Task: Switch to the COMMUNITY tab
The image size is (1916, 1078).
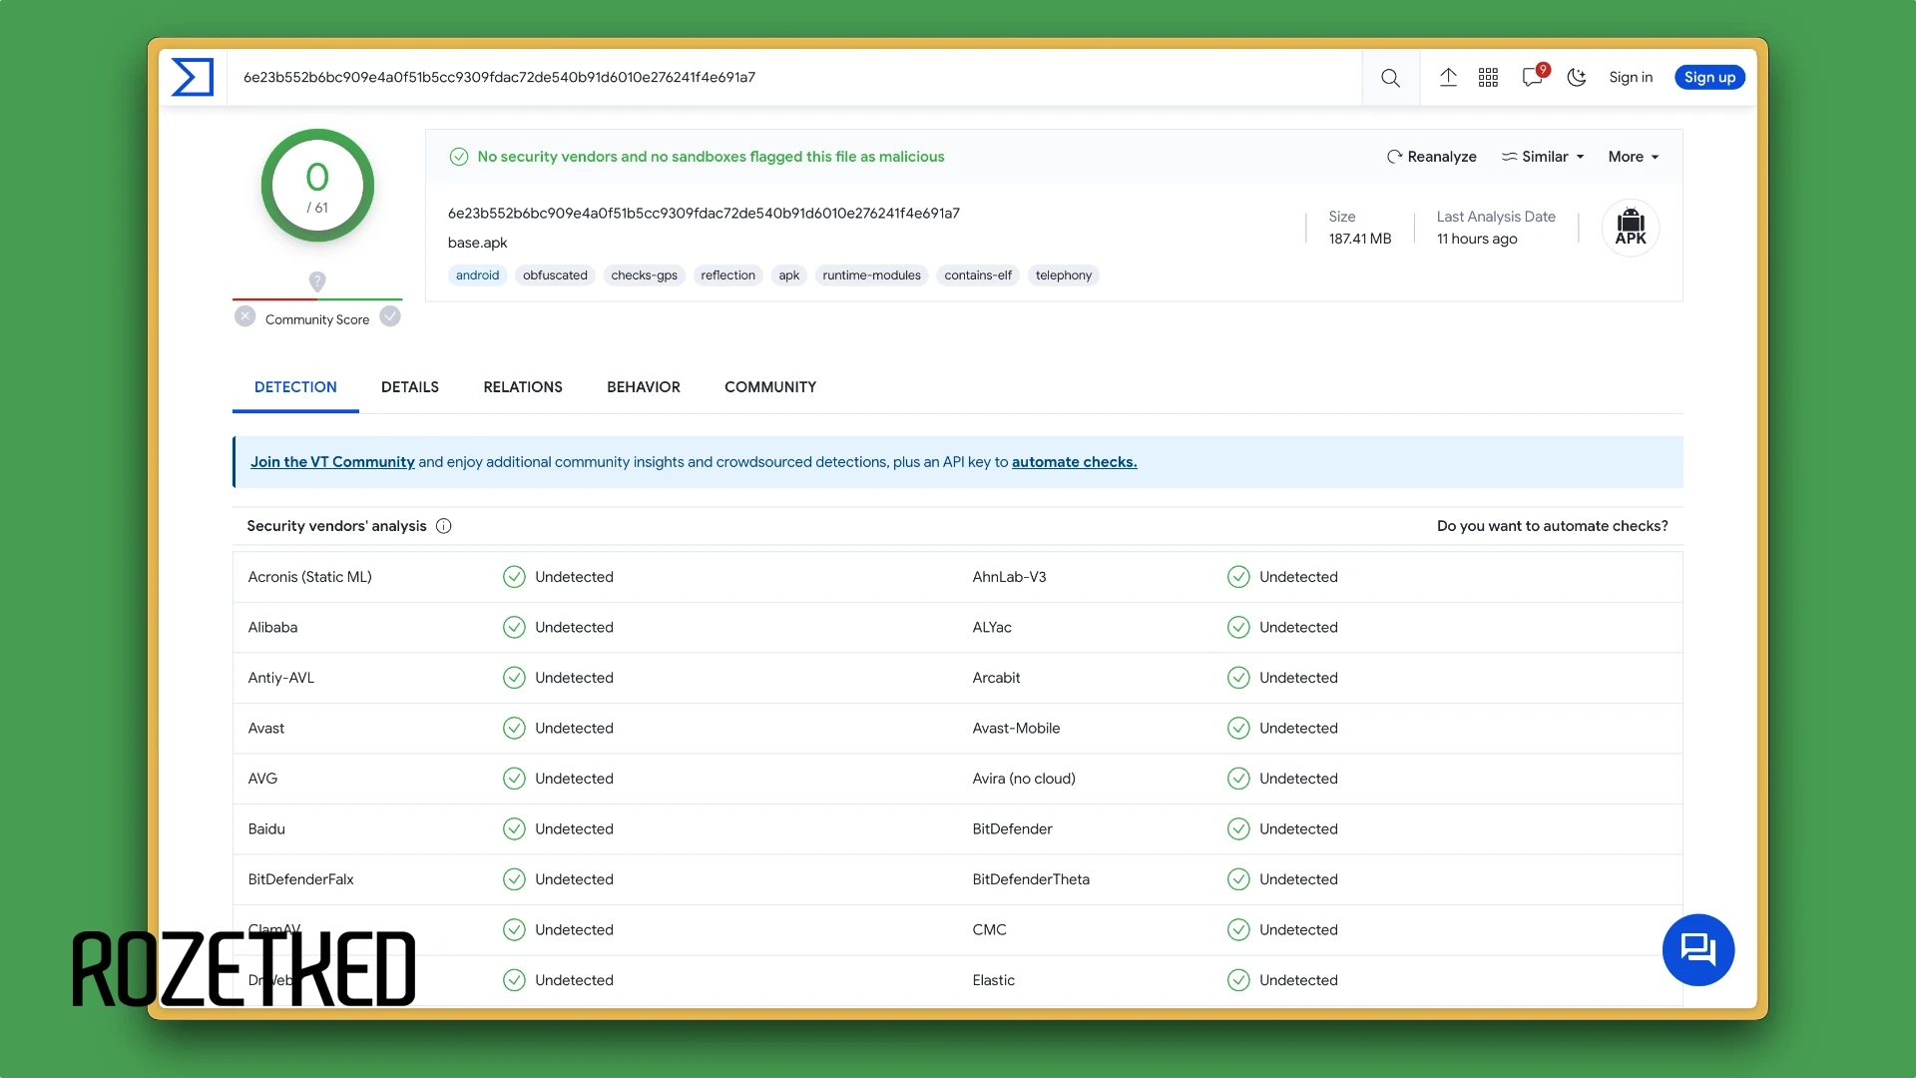Action: coord(769,387)
